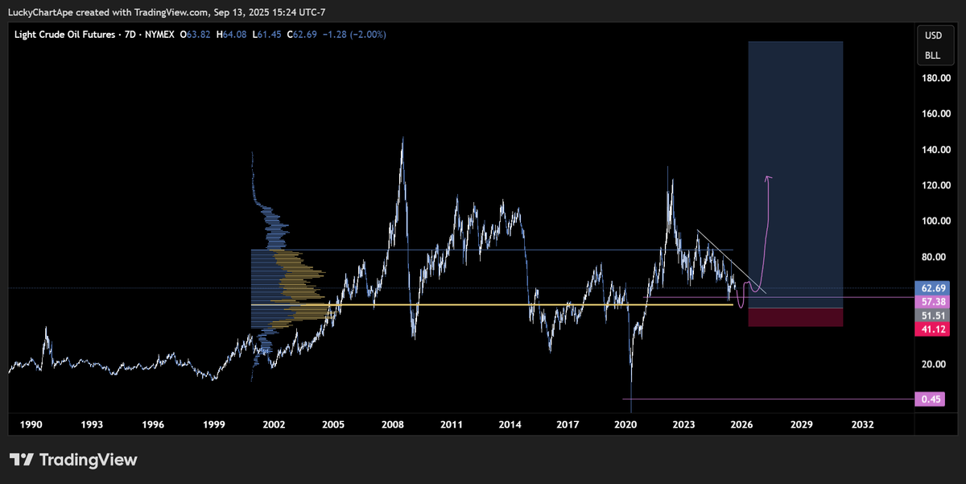Click the 2020 label on the time axis
The height and width of the screenshot is (484, 966).
coord(625,424)
